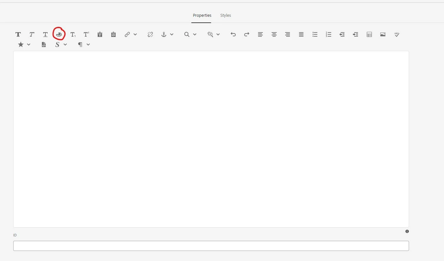This screenshot has width=444, height=261.
Task: Click the info icon near ID
Action: point(407,231)
